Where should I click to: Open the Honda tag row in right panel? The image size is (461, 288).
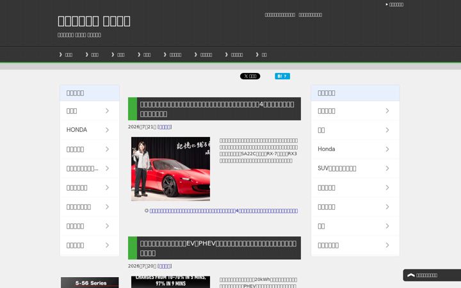click(x=355, y=149)
